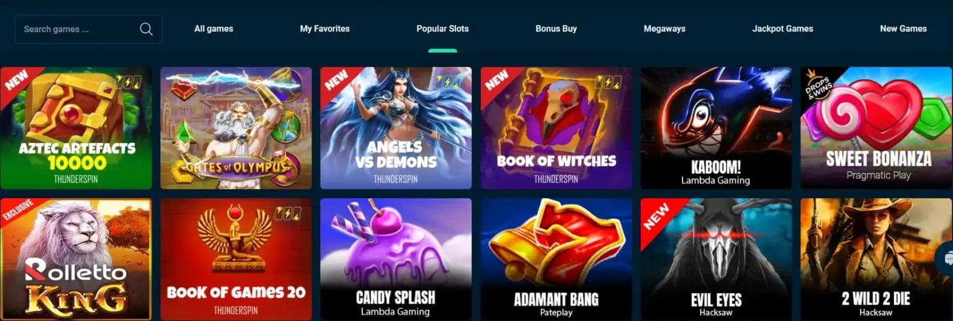Open the live chat bubble icon
The image size is (953, 321).
click(x=947, y=258)
